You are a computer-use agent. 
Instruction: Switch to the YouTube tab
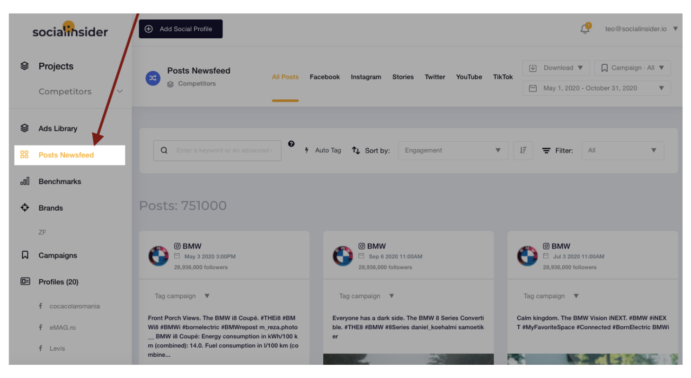coord(469,77)
